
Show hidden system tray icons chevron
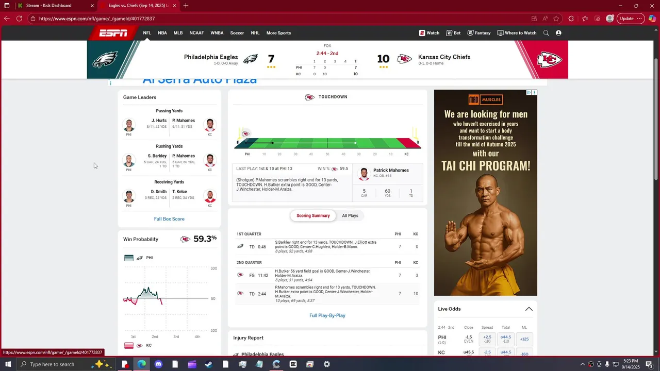click(583, 364)
